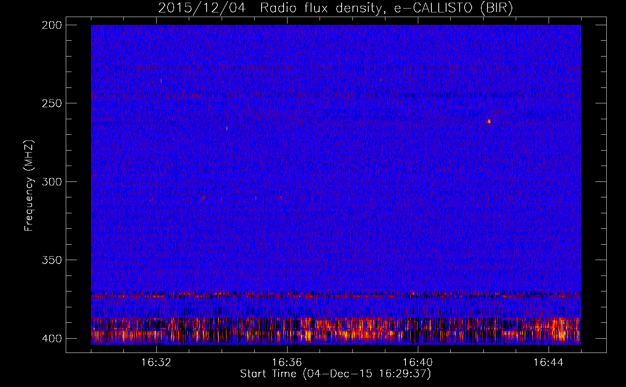Click the "Start Time (04-Dec-15 16:29:37)" axis label

click(x=335, y=373)
